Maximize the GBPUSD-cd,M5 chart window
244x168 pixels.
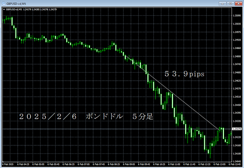point(230,3)
